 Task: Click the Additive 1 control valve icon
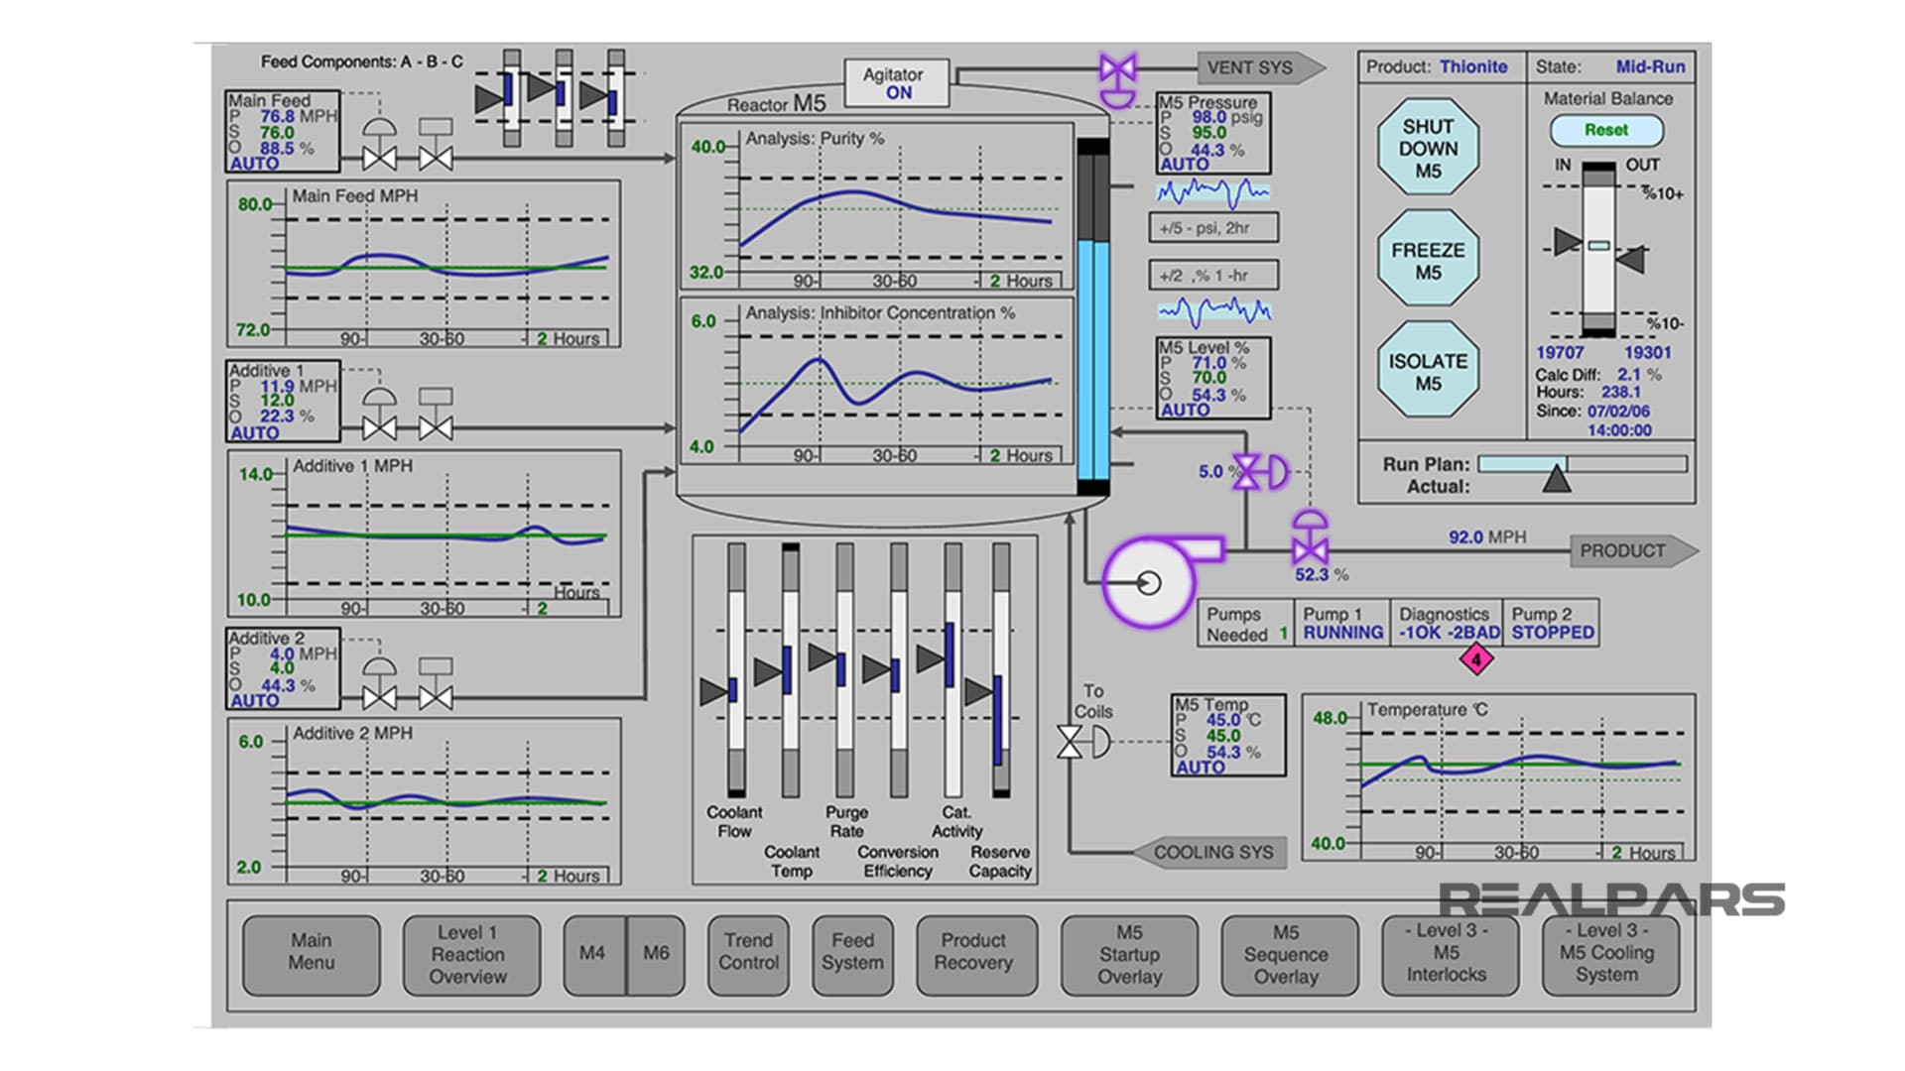pos(380,426)
